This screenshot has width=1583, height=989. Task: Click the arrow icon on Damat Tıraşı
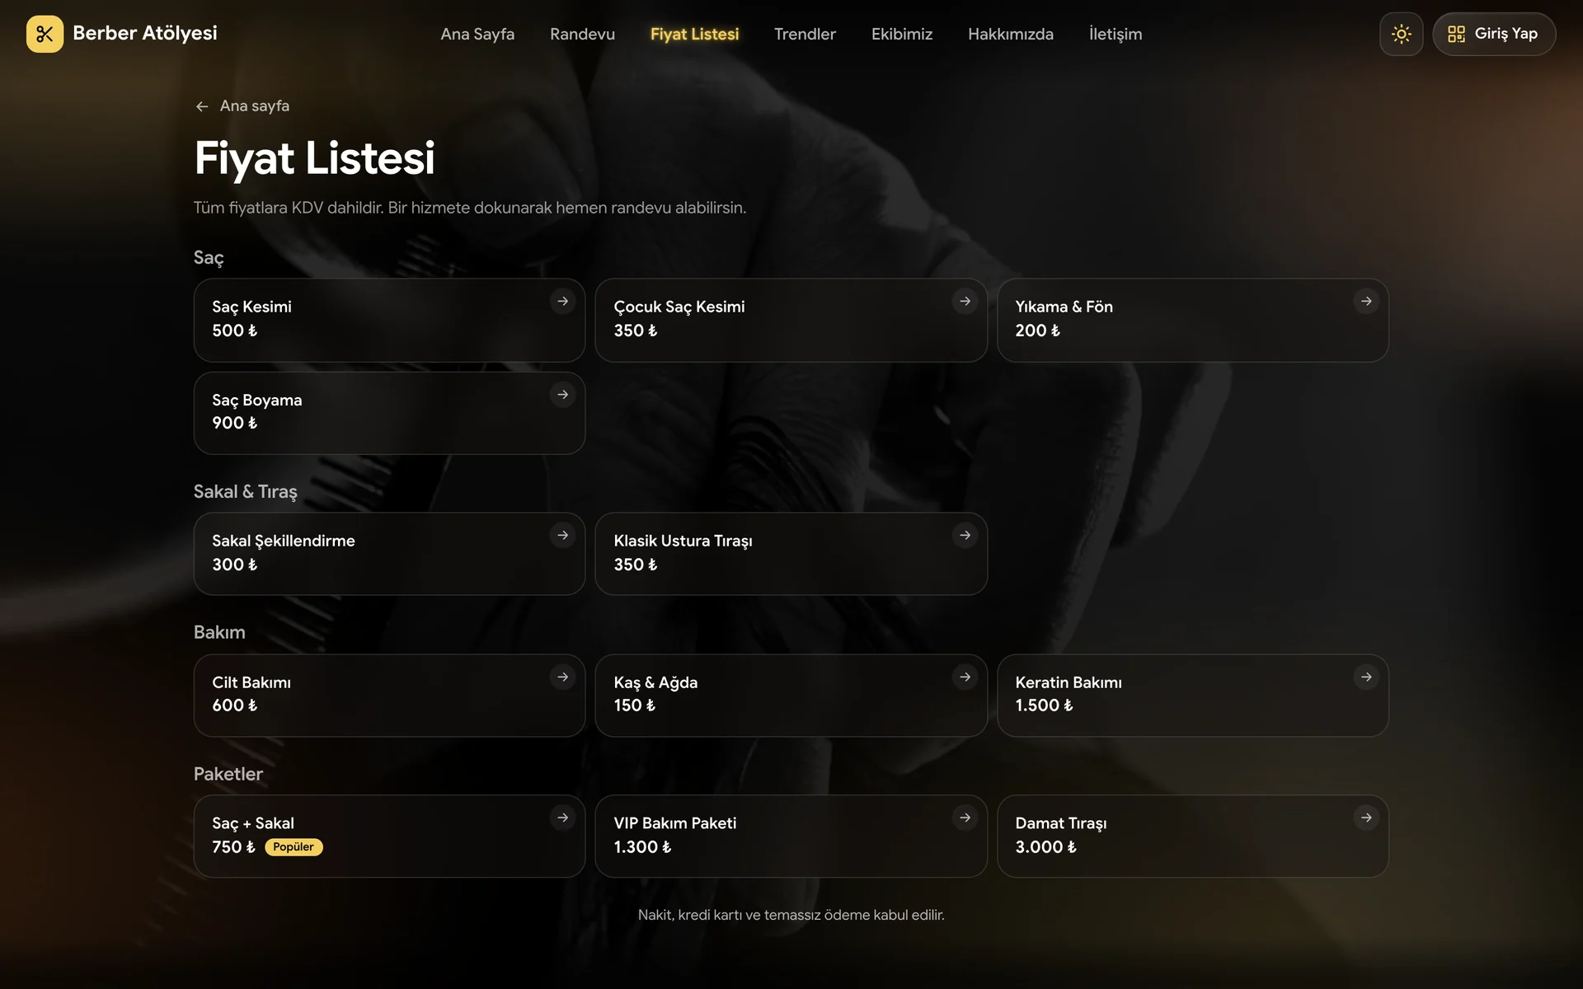tap(1366, 818)
